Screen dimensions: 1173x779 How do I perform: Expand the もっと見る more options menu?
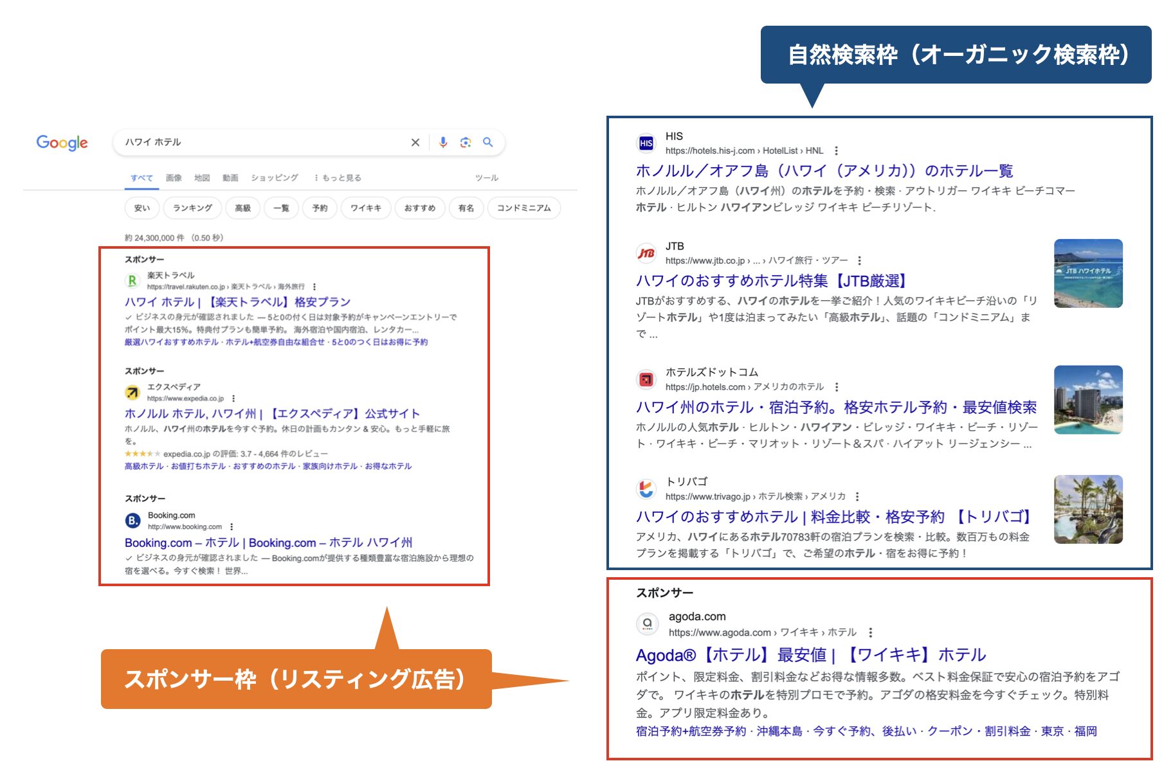[x=338, y=177]
